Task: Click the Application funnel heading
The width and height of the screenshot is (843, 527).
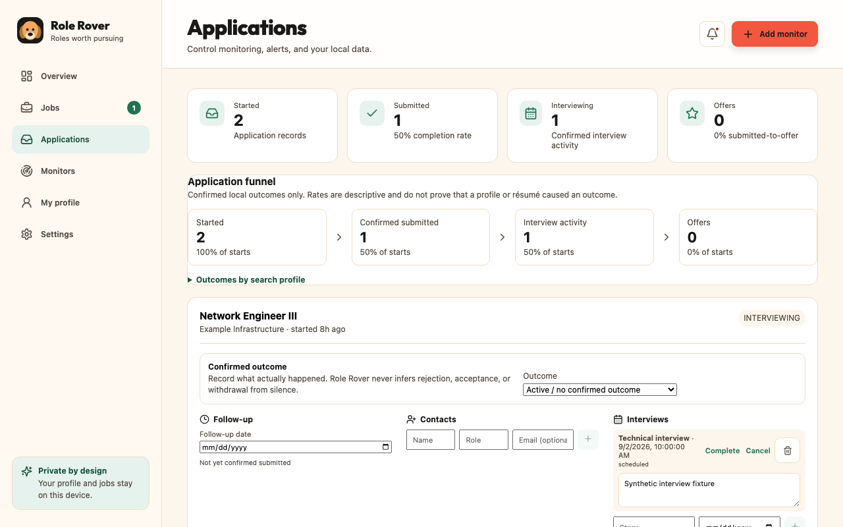Action: pyautogui.click(x=232, y=182)
